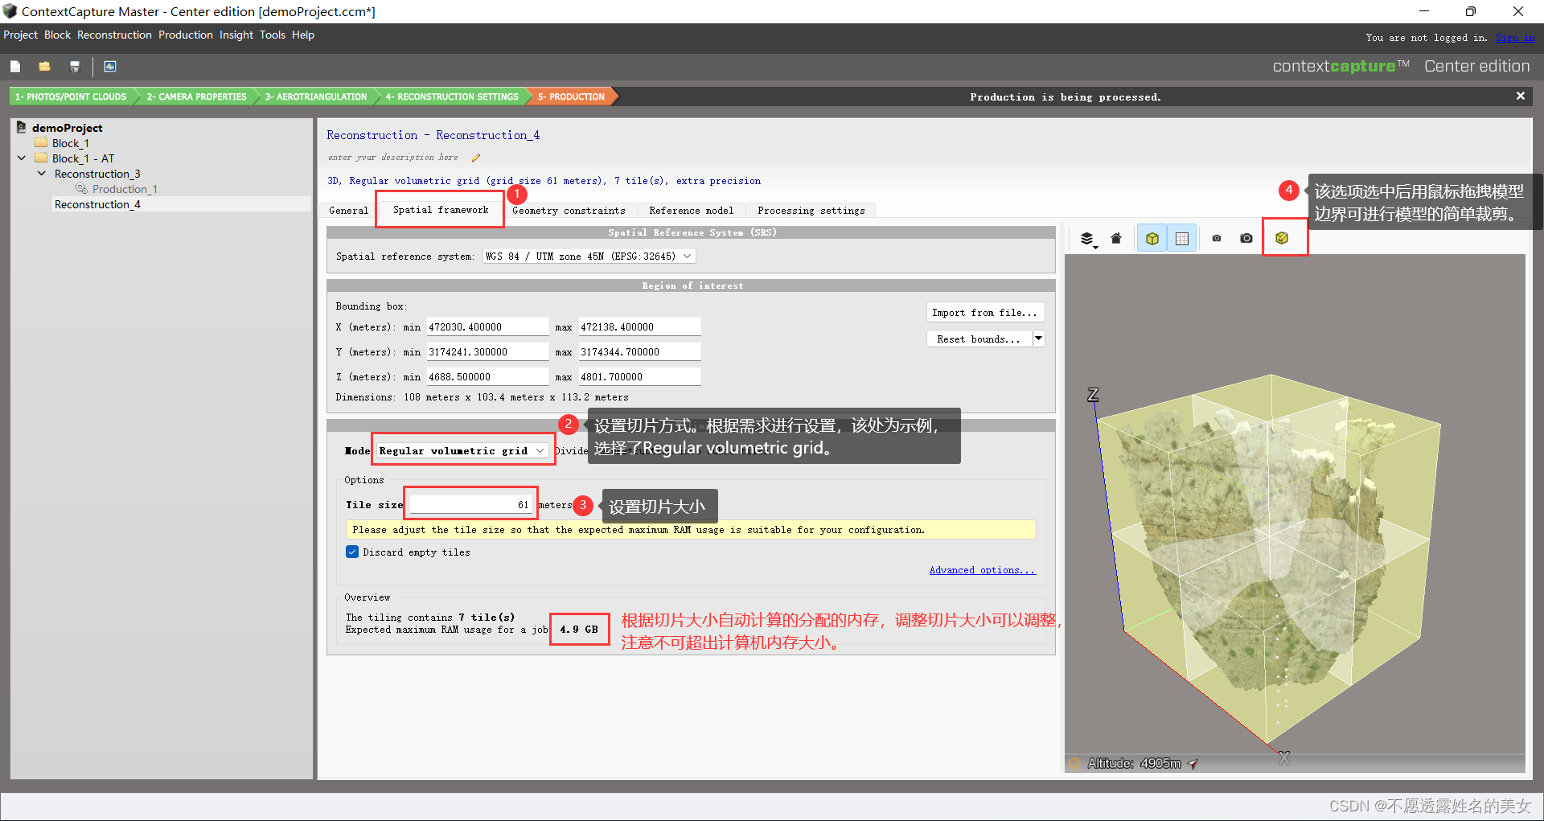The height and width of the screenshot is (821, 1544).
Task: Go to step 1 Photos/Point Clouds
Action: 71,96
